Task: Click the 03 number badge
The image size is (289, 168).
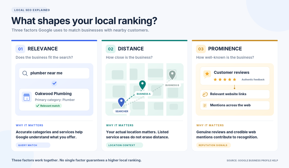Action: click(201, 49)
